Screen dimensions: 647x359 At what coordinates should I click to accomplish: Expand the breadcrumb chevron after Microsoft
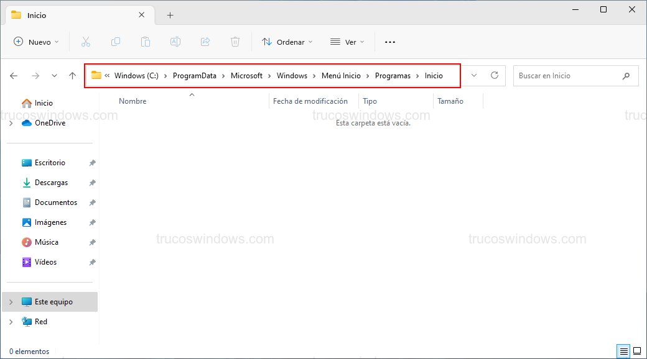pos(270,75)
